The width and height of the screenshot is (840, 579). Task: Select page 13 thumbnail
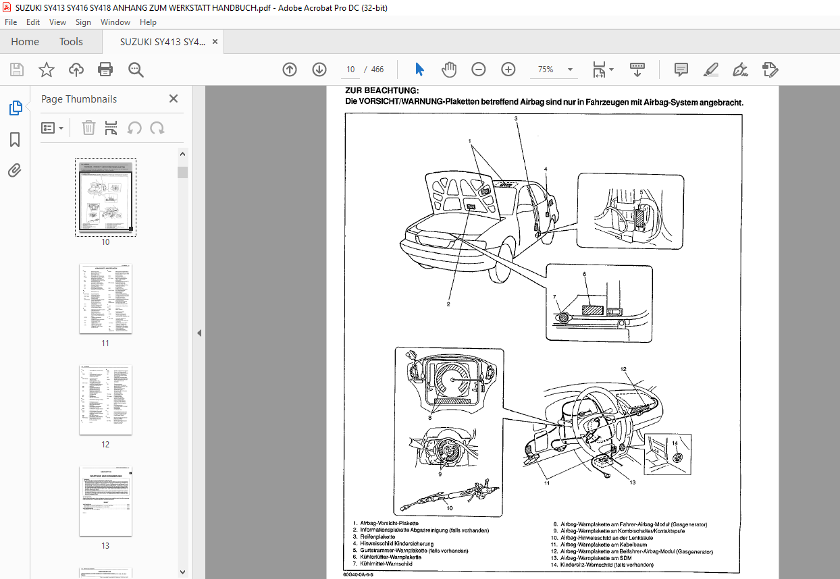(x=105, y=501)
